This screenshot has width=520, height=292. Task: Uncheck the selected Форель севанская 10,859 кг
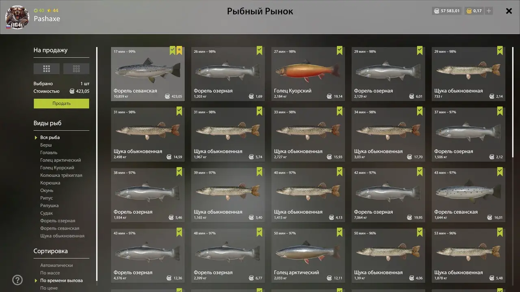coord(173,50)
